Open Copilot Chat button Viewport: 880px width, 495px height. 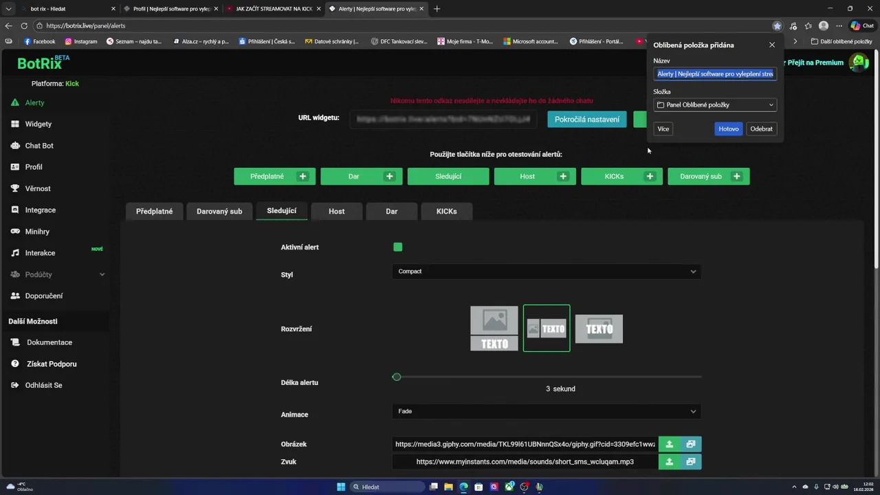[862, 26]
